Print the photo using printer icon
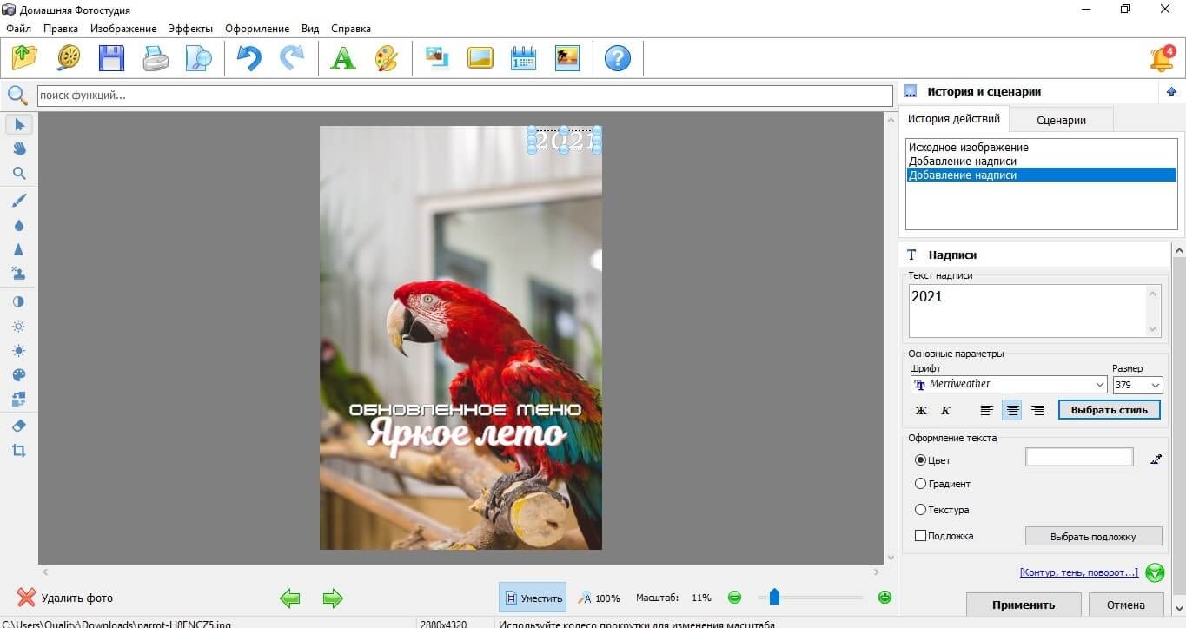The height and width of the screenshot is (628, 1186). (156, 58)
